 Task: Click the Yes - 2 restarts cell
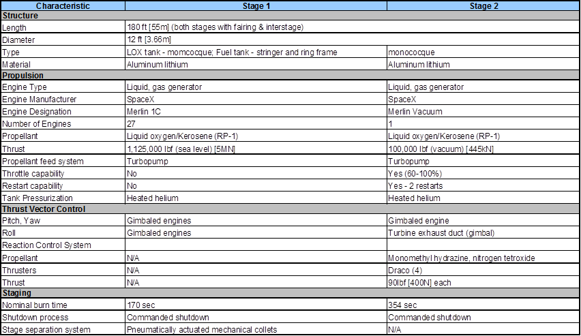[x=483, y=185]
